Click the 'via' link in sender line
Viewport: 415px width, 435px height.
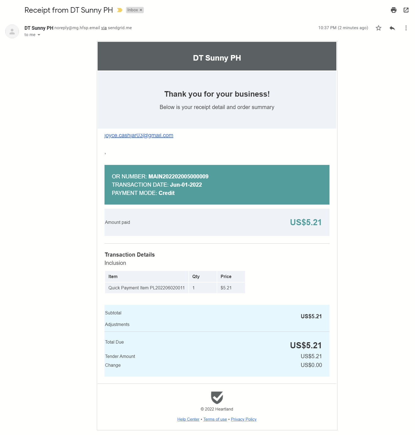point(104,28)
